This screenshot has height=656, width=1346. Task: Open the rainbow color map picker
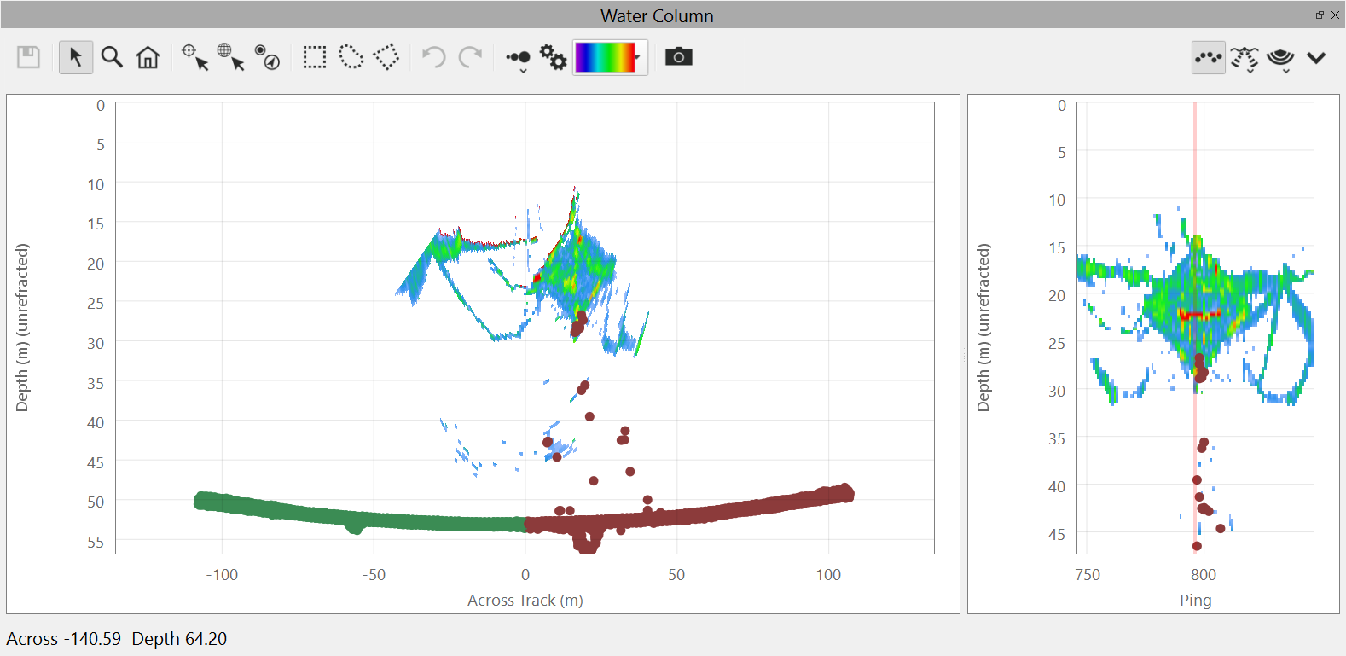click(x=610, y=57)
